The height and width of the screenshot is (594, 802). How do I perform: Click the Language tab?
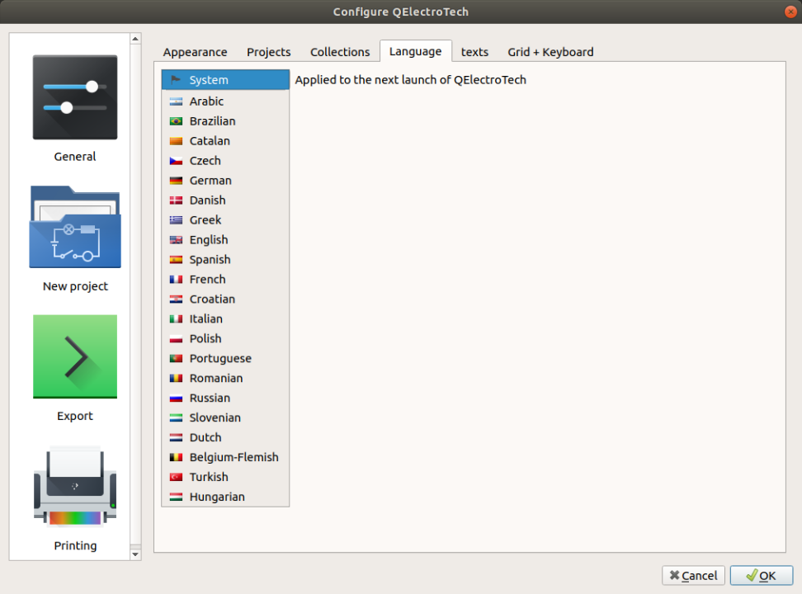tap(415, 51)
